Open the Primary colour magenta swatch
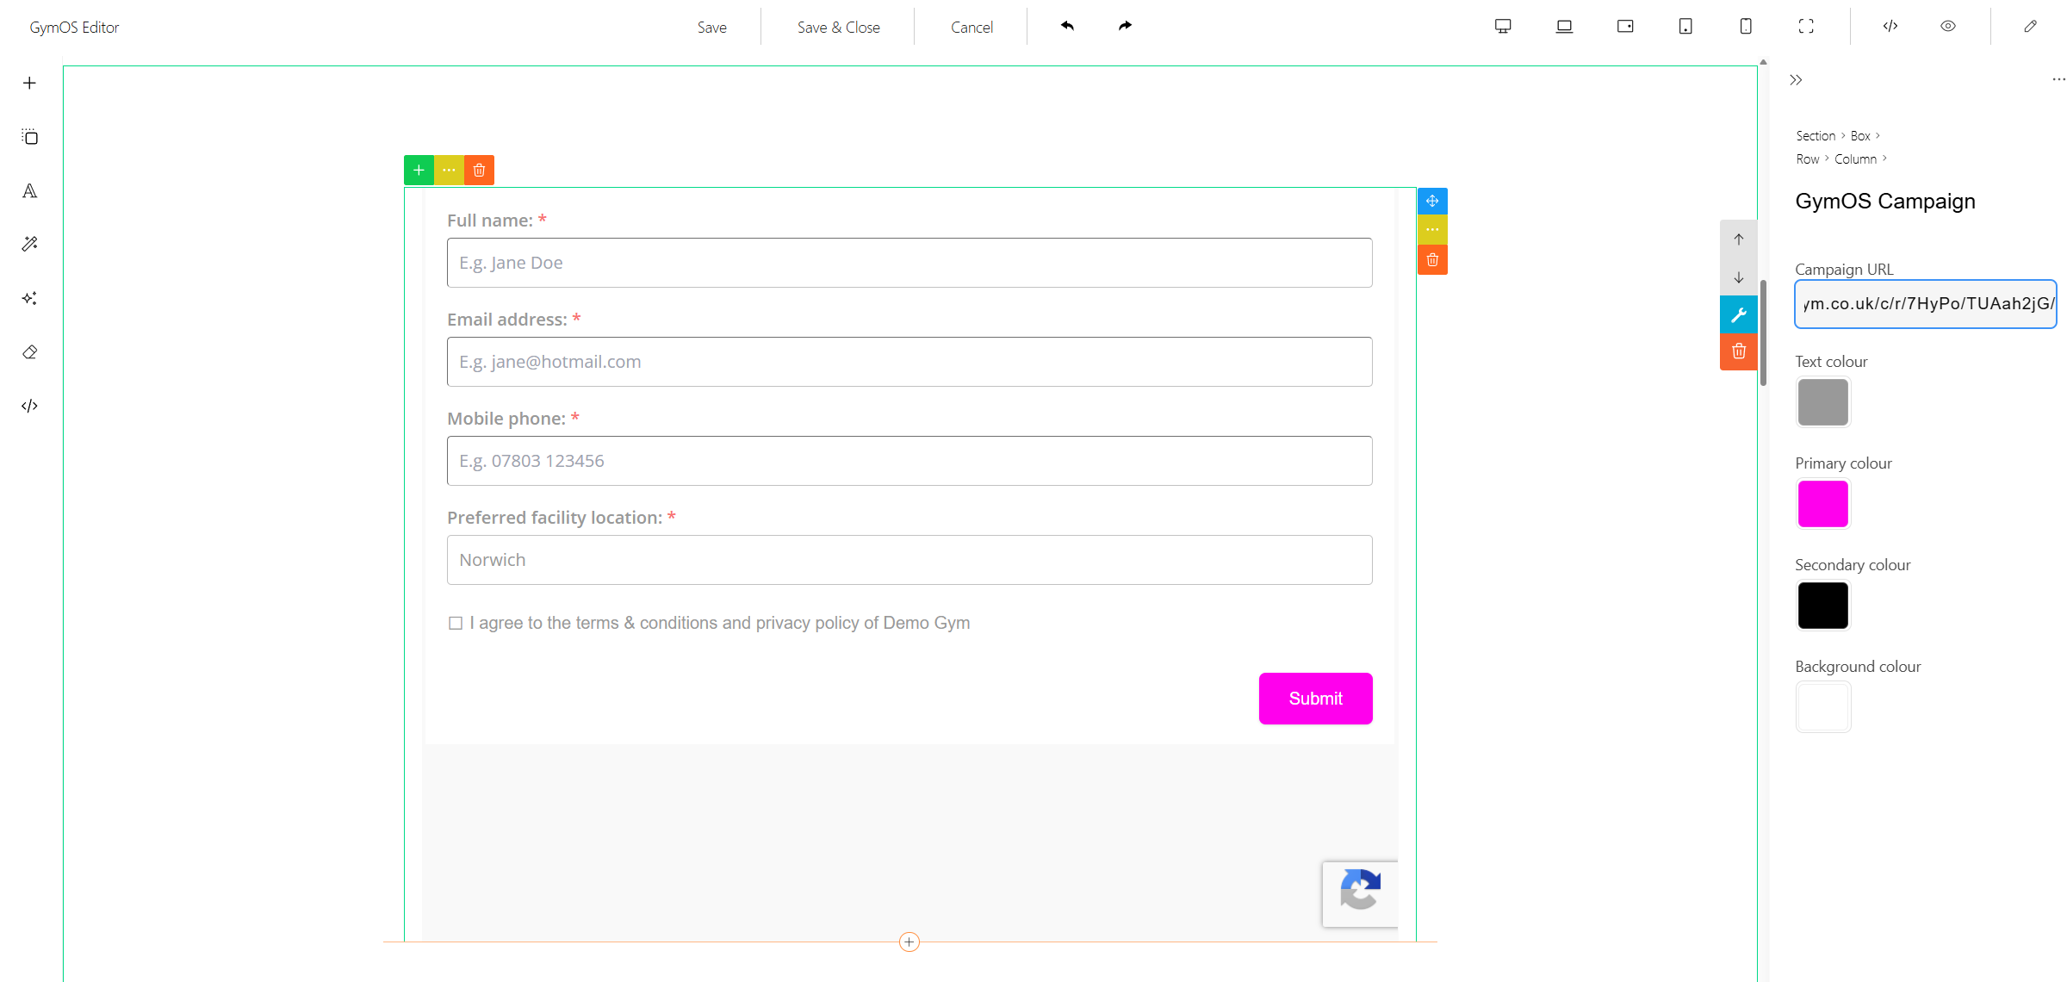Image resolution: width=2067 pixels, height=982 pixels. pos(1822,504)
